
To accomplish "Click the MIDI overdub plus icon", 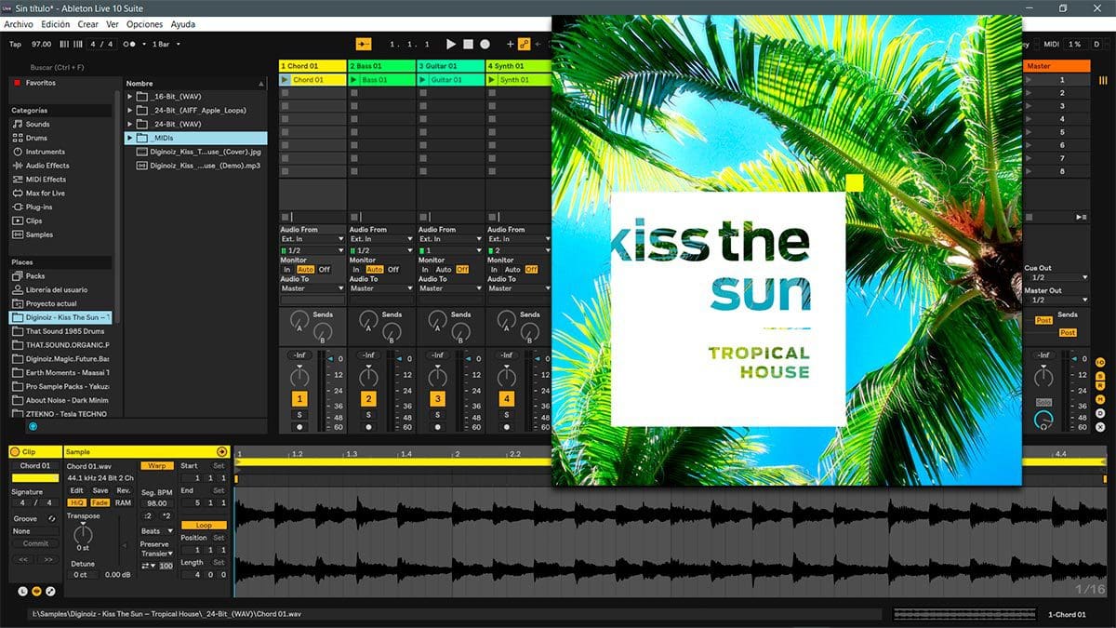I will pos(510,44).
